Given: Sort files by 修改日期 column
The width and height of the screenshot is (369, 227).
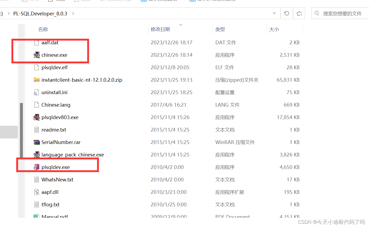Looking at the screenshot, I should click(160, 29).
